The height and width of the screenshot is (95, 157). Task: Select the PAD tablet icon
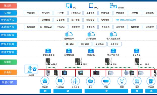[x=91, y=6]
